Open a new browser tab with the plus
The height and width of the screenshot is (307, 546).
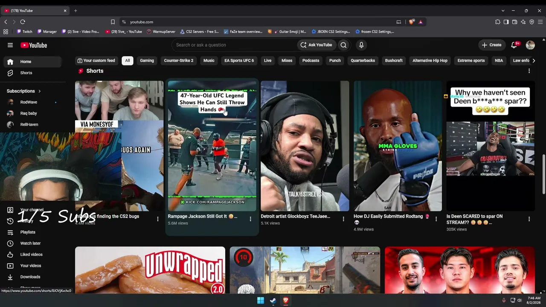76,11
